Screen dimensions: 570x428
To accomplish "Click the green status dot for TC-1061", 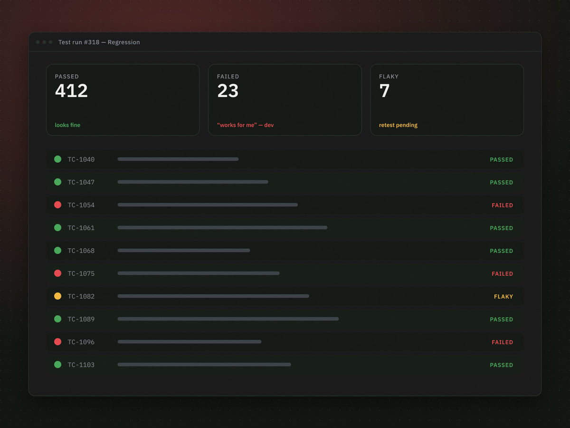I will 57,228.
